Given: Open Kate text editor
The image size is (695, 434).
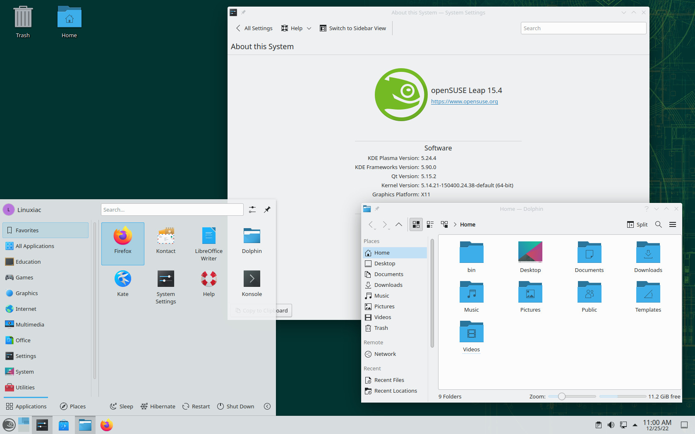Looking at the screenshot, I should click(x=123, y=283).
